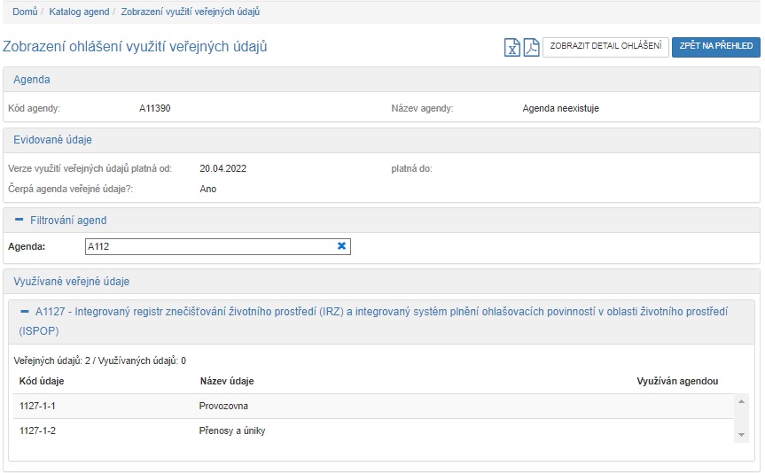Open Katalog agend from the breadcrumb
The image size is (765, 473).
79,12
